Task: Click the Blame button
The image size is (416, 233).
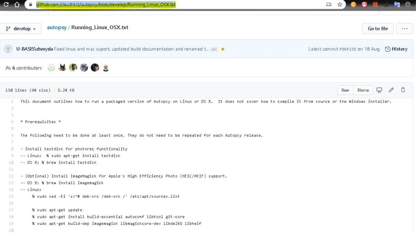Action: [x=363, y=90]
